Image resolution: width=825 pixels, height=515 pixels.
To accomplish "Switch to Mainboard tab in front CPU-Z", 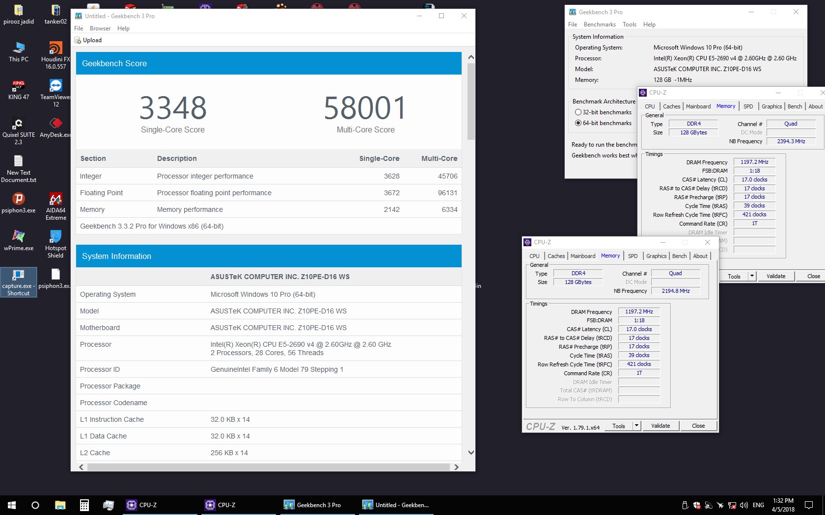I will tap(583, 256).
